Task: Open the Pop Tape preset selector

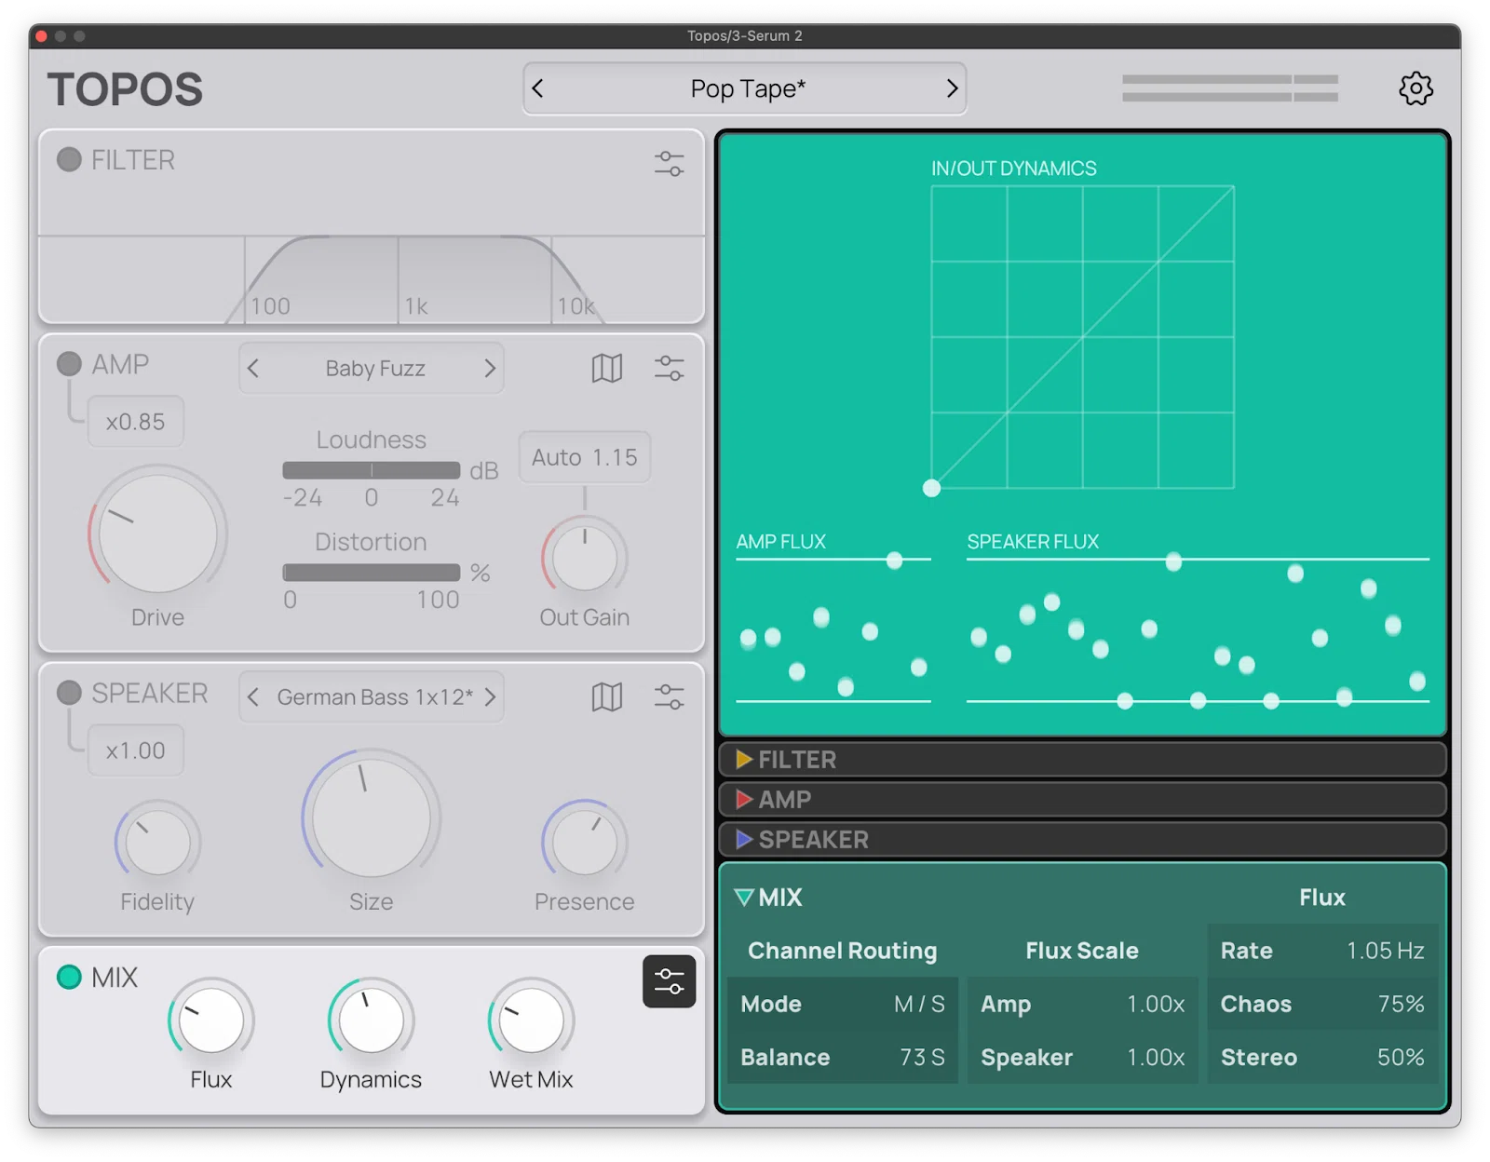Action: (748, 88)
